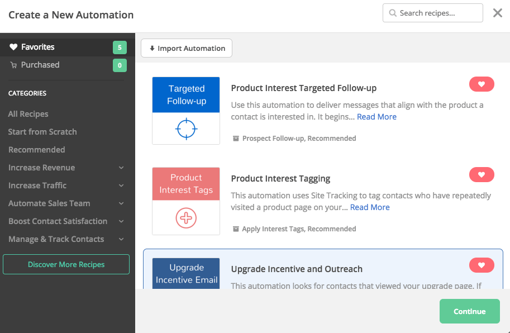Viewport: 510px width, 333px height.
Task: Open the All Recipes category
Action: pyautogui.click(x=28, y=114)
